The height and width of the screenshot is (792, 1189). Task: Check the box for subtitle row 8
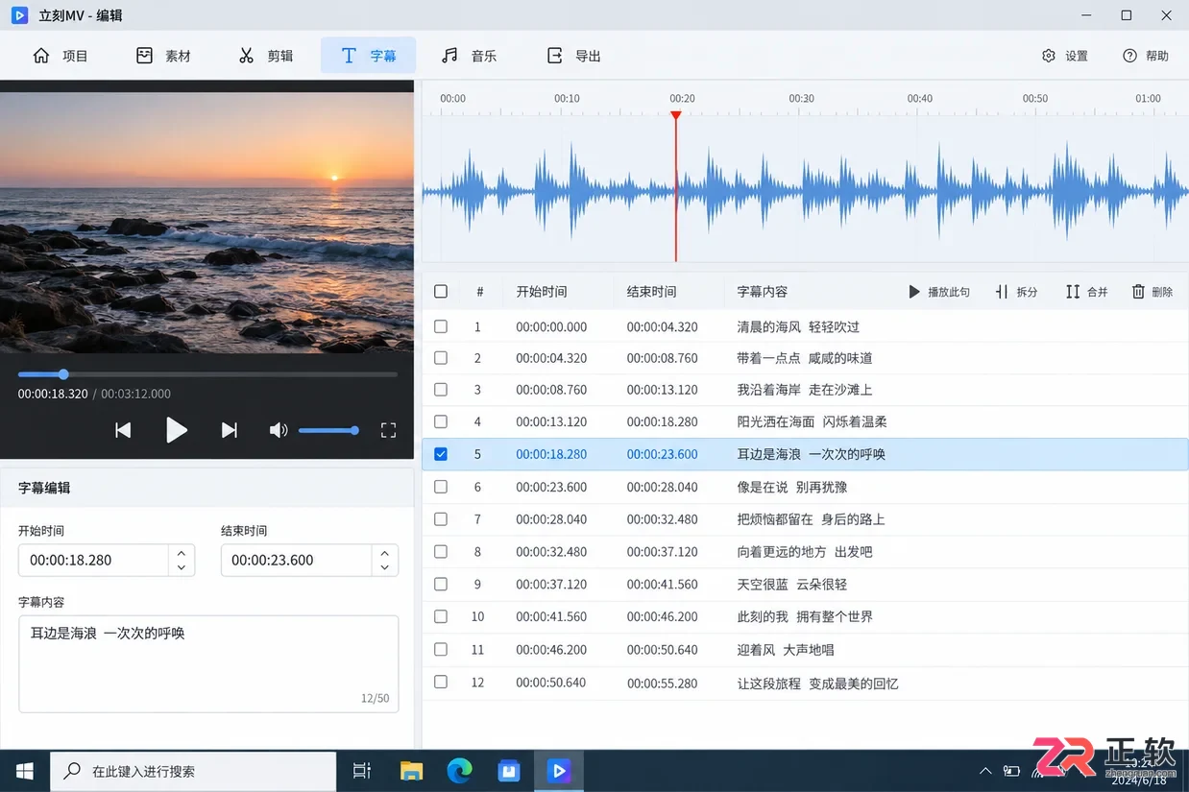441,552
